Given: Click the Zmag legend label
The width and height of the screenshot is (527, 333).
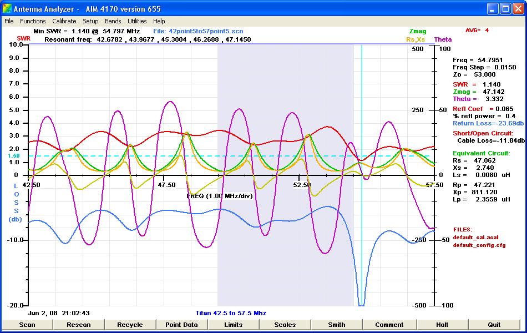Looking at the screenshot, I should (x=418, y=31).
